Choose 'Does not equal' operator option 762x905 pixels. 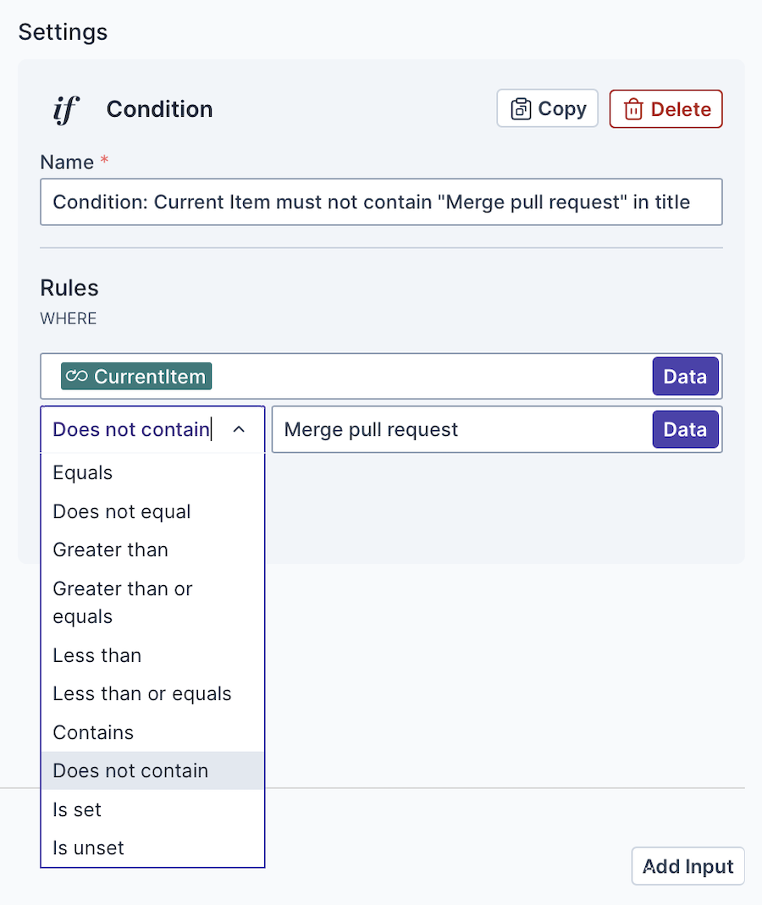[122, 511]
